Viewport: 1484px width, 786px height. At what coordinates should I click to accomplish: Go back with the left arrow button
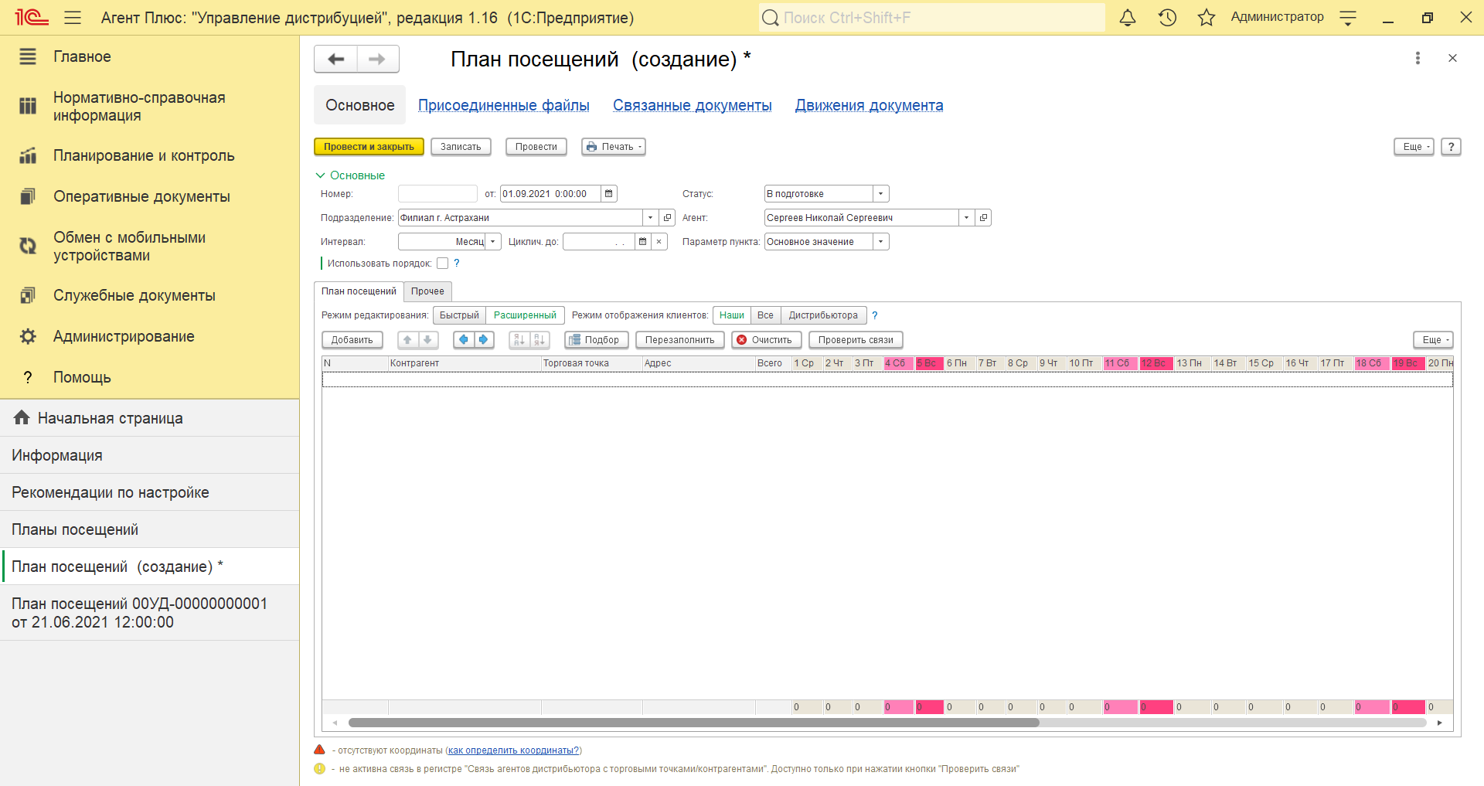coord(335,59)
